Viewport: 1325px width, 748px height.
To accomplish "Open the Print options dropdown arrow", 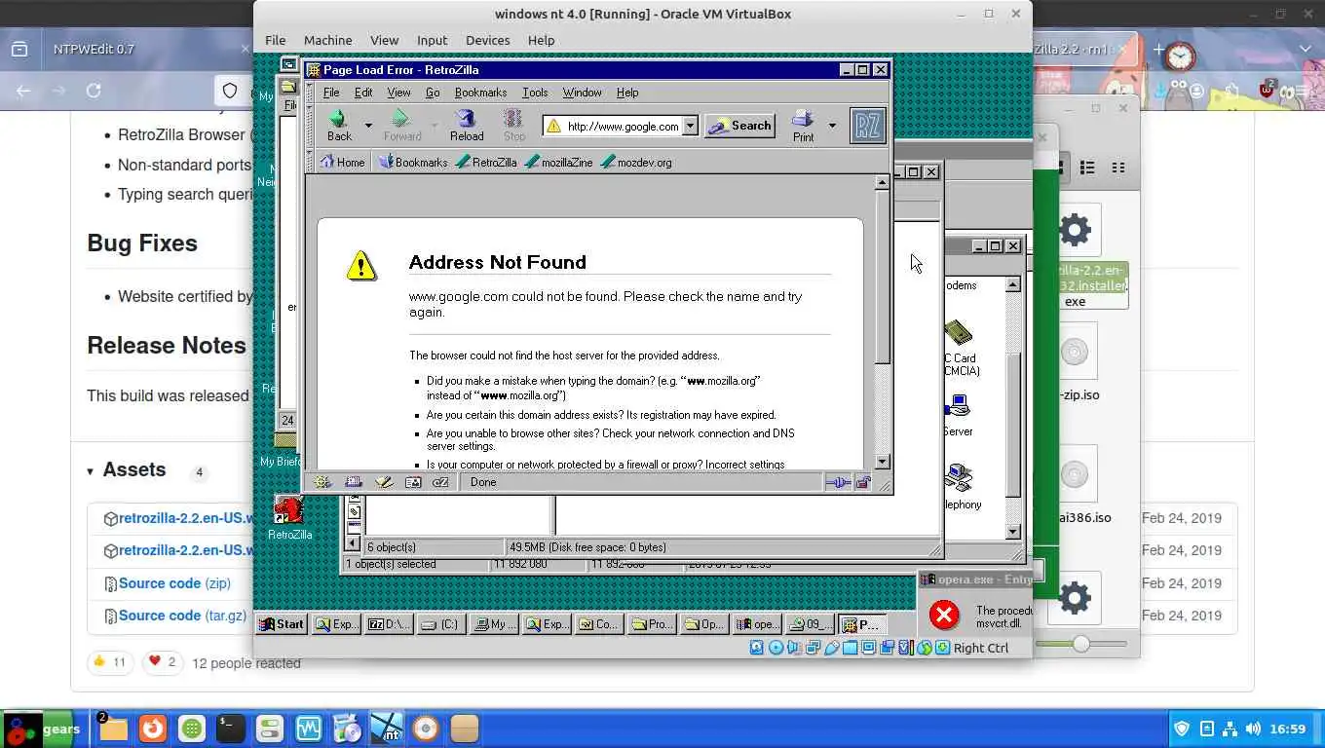I will click(832, 126).
